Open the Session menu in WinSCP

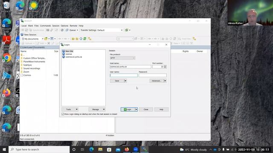click(56, 25)
